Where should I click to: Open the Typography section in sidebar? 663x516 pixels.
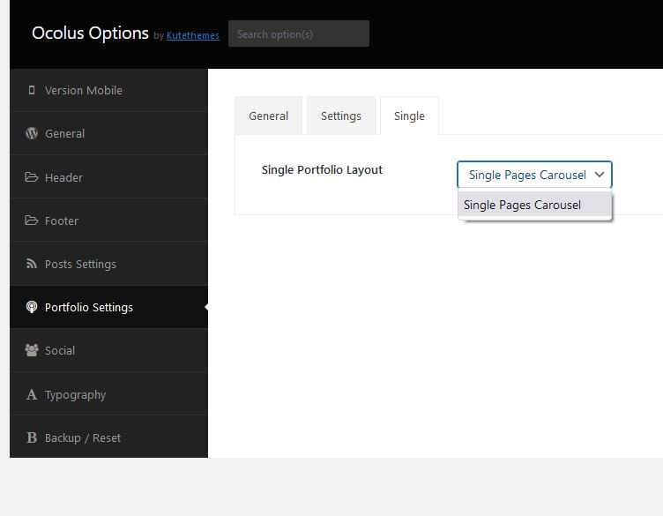[x=108, y=394]
